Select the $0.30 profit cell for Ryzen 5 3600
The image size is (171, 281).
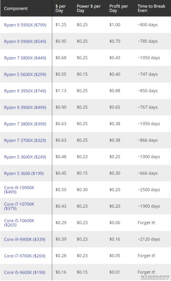coord(115,173)
